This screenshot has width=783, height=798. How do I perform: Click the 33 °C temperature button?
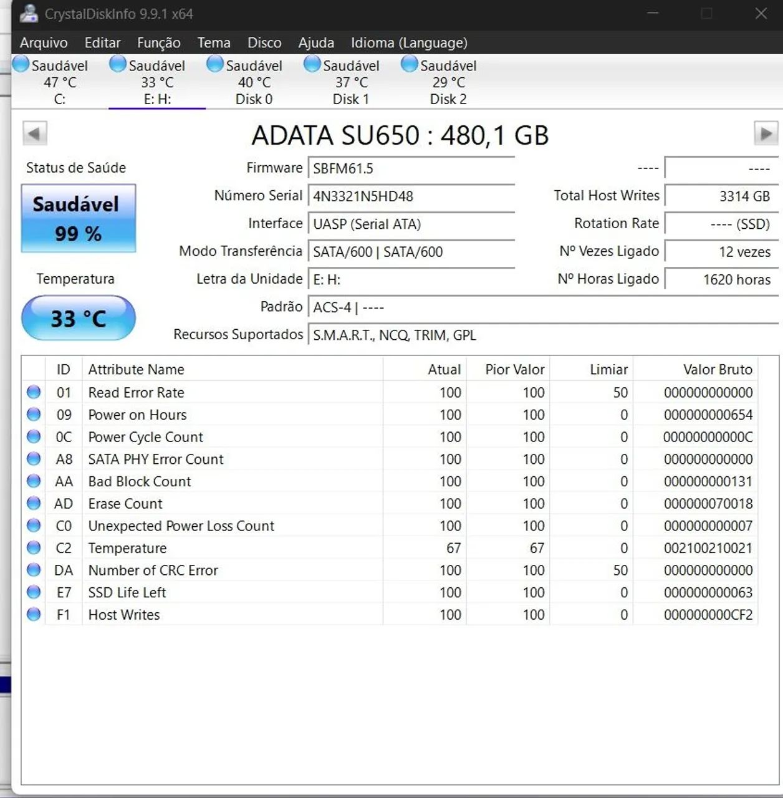coord(79,318)
